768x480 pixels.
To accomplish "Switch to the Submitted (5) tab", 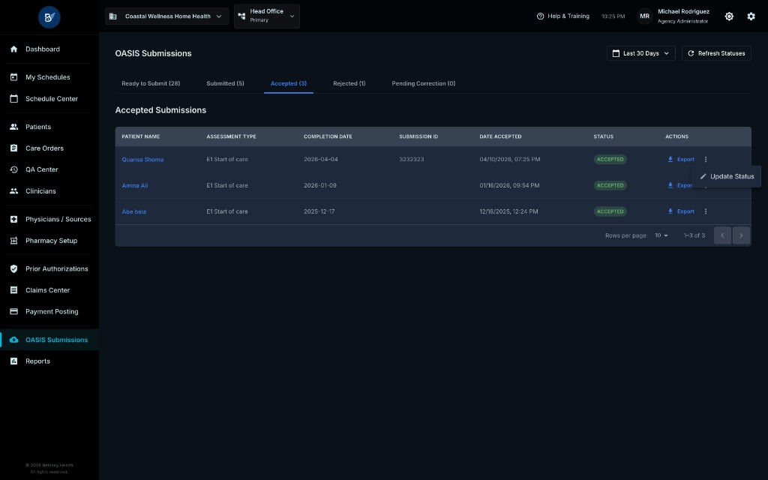I will [x=225, y=83].
